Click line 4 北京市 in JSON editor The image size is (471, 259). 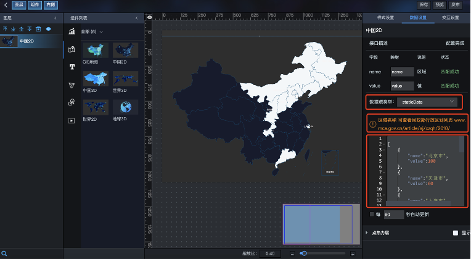[427, 155]
